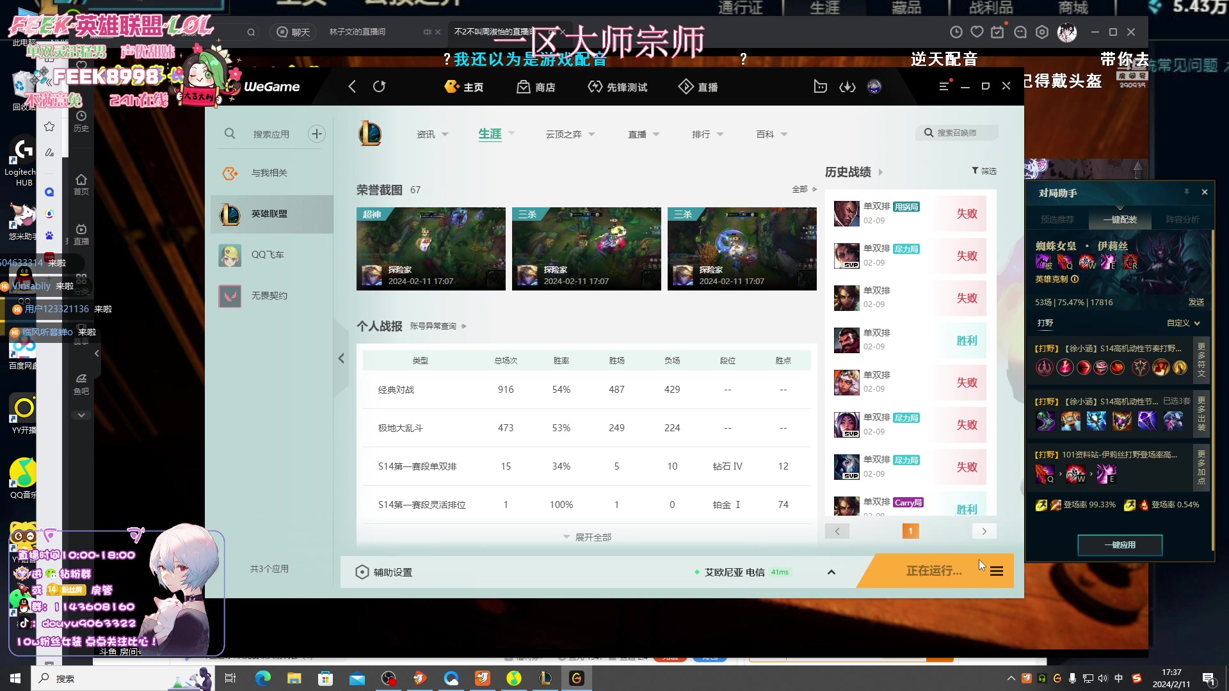Screen dimensions: 1229x691
Task: Open the 超神 honor screenshot thumbnail
Action: tap(431, 249)
